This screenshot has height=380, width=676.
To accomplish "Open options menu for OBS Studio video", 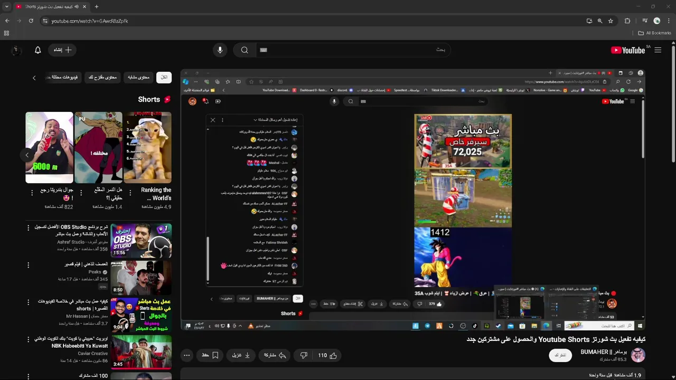I will [29, 227].
